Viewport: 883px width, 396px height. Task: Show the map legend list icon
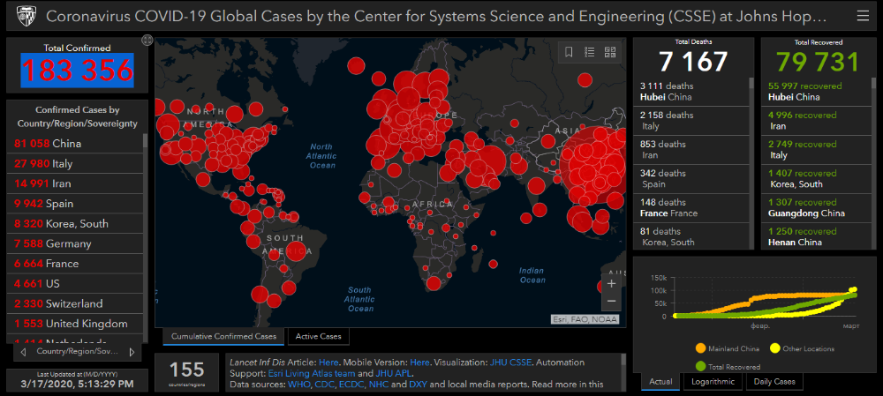pyautogui.click(x=590, y=52)
